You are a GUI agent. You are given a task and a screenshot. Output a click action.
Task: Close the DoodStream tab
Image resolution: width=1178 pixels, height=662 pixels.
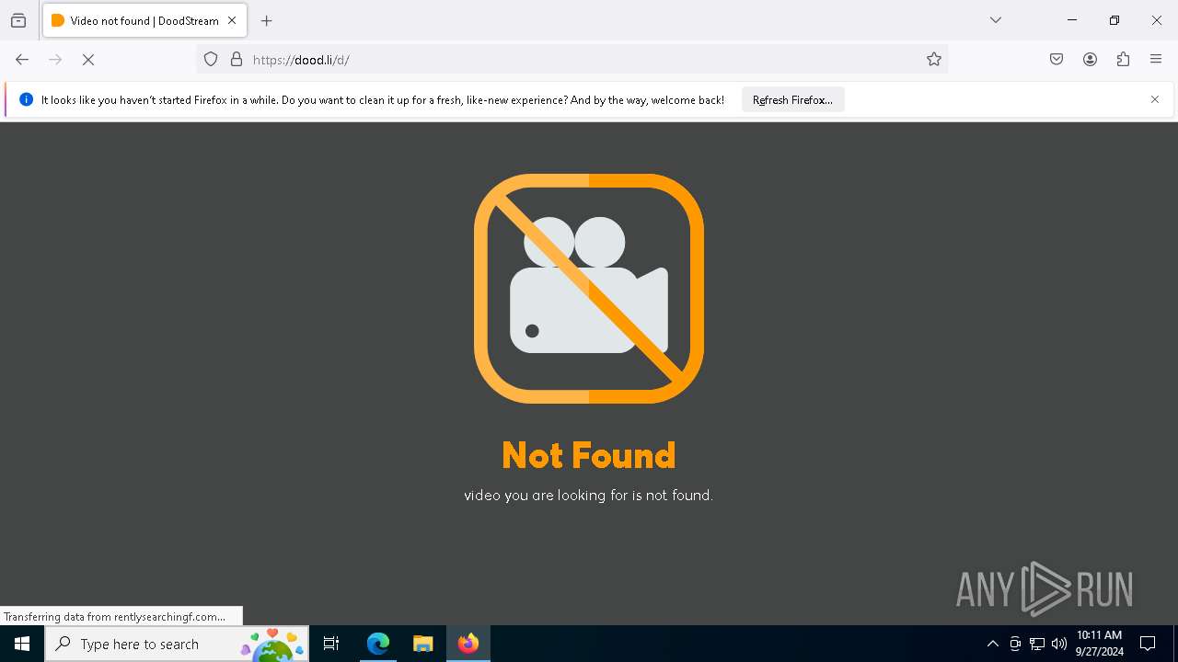[232, 20]
